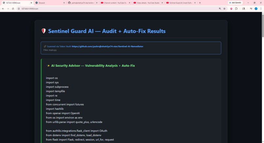
Task: Click the 'import re' line
Action: tap(51, 96)
